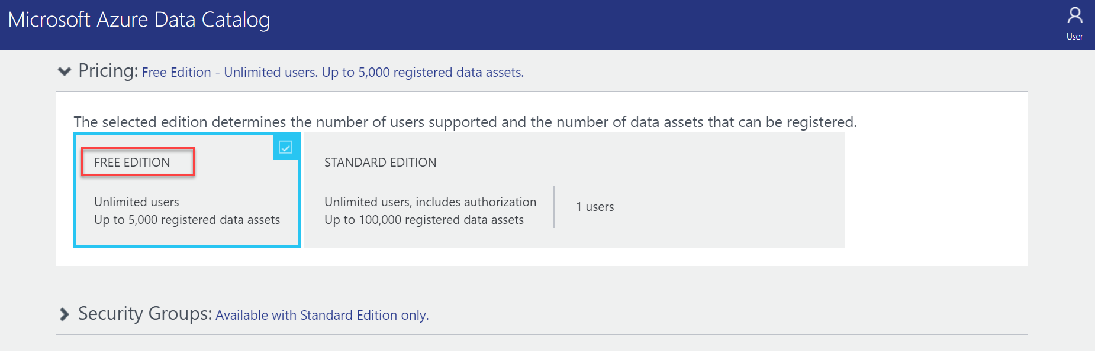Viewport: 1095px width, 351px height.
Task: Click the '1 users' count field
Action: point(595,207)
